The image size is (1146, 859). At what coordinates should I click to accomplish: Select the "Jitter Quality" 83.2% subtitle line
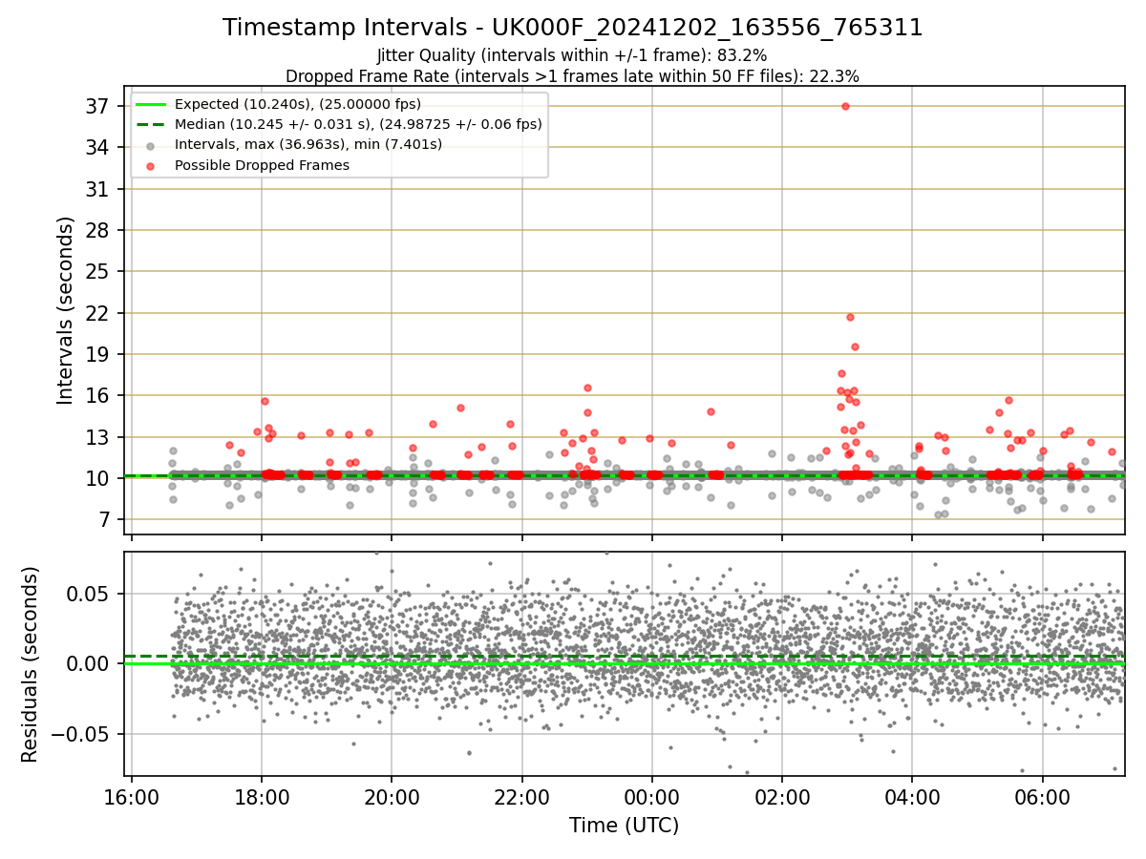[572, 55]
